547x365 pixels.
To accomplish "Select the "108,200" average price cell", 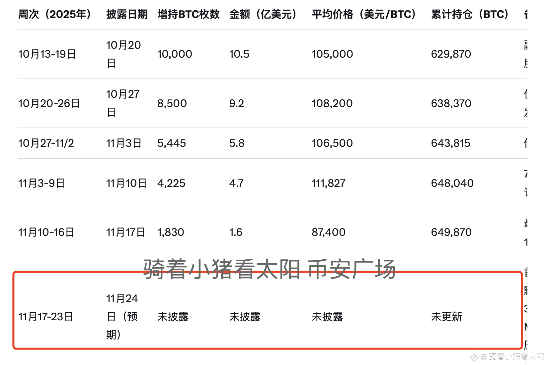I will click(332, 103).
